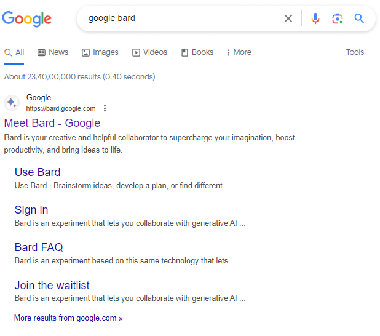Click the Bard sparkle favicon
The width and height of the screenshot is (380, 336).
tap(12, 103)
